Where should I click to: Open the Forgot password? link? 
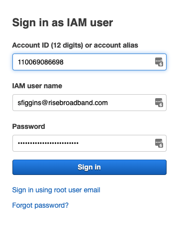tap(40, 205)
